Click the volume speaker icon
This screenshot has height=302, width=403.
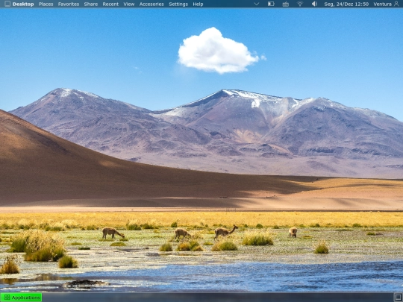click(x=314, y=4)
